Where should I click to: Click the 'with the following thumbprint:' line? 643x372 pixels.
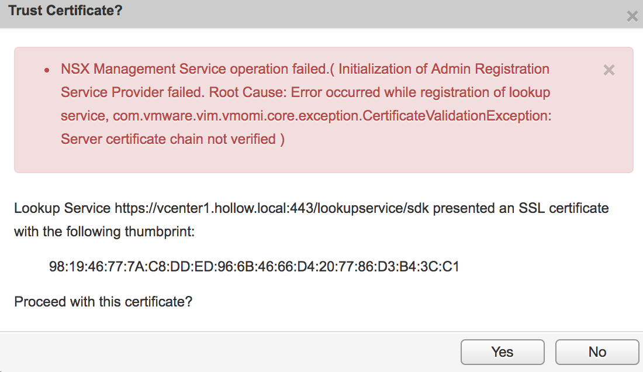104,232
